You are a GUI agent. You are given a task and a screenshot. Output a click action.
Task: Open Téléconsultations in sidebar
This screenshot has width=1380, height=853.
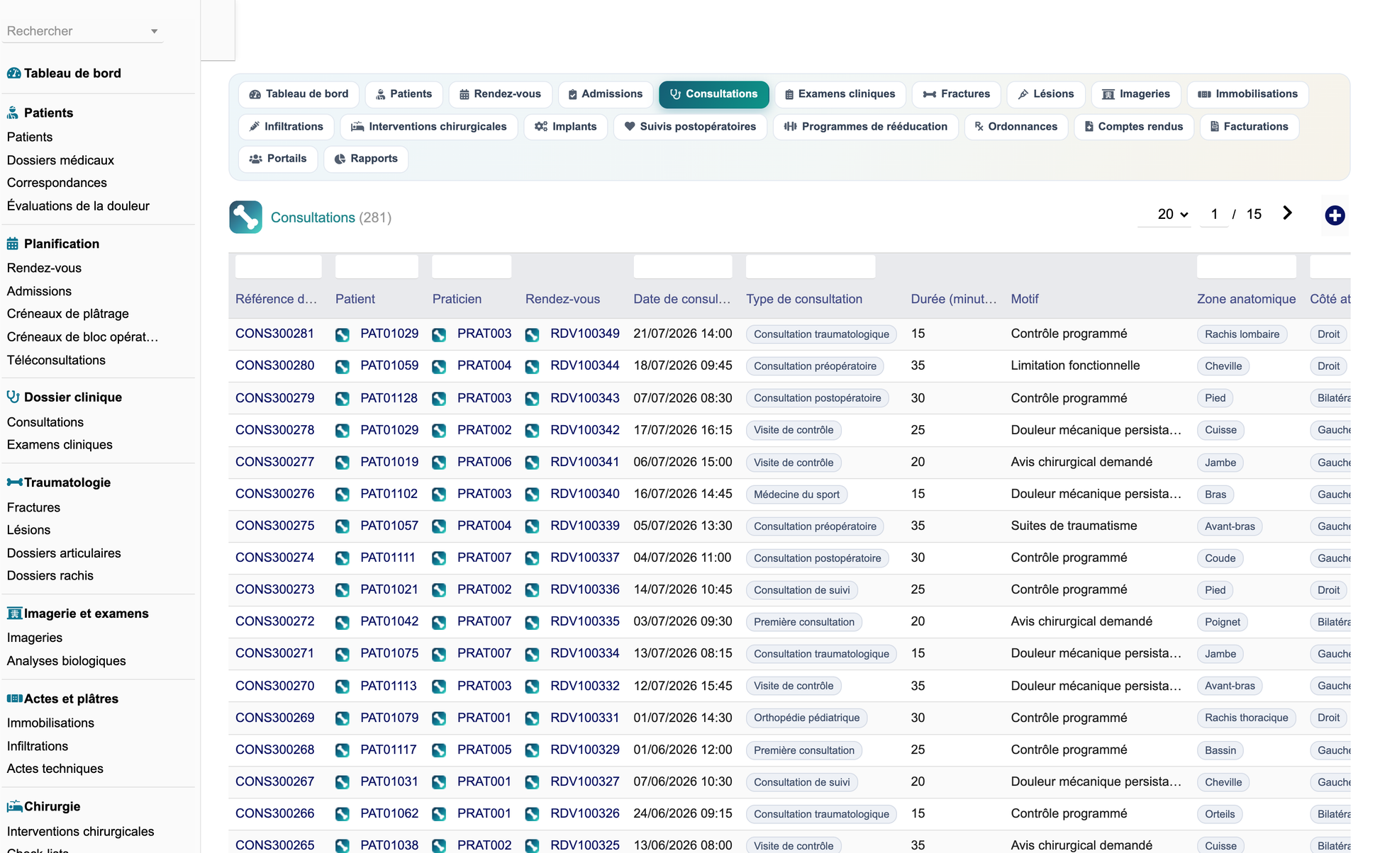point(56,360)
